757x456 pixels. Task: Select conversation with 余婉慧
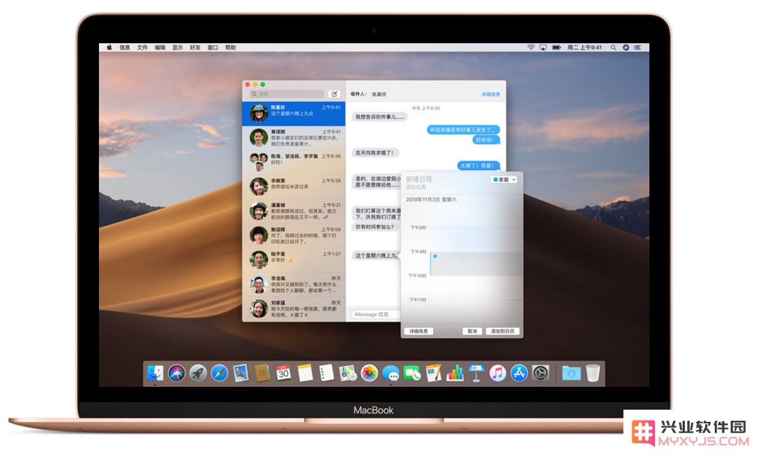tap(294, 187)
